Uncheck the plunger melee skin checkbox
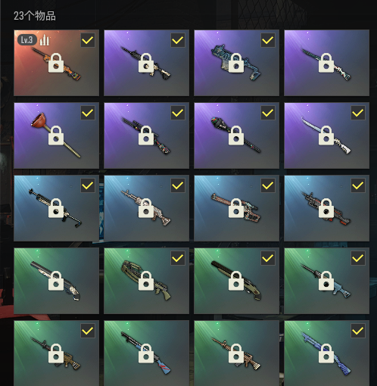This screenshot has width=377, height=386. 88,113
